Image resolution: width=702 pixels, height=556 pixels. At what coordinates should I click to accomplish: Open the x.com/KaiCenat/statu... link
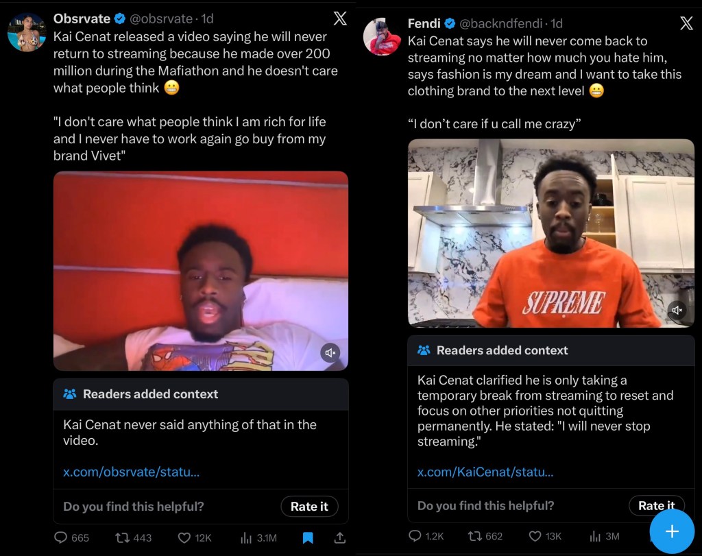485,471
